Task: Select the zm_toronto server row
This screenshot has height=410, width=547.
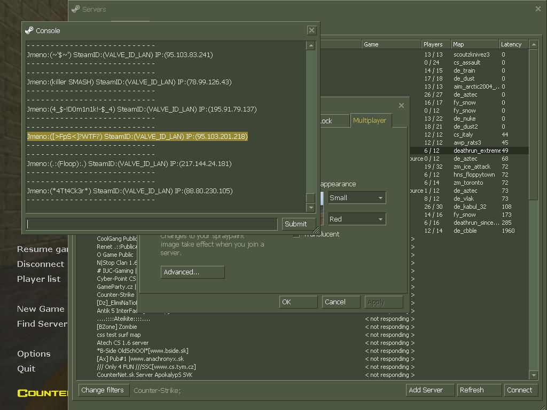Action: (469, 183)
